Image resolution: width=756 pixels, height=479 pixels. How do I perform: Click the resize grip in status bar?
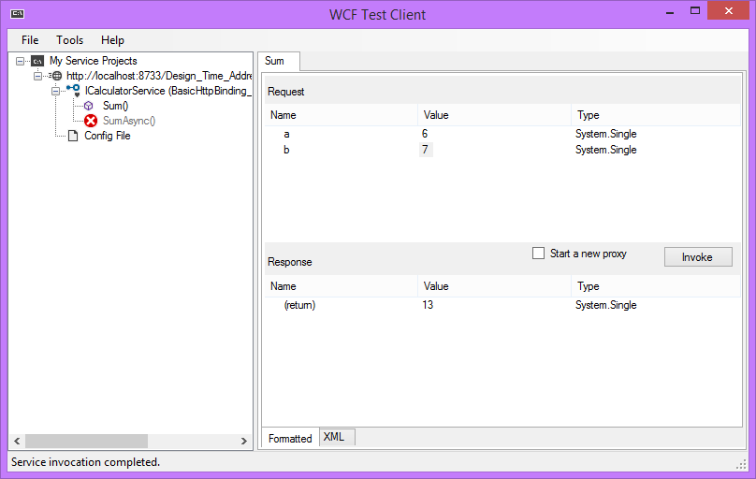741,464
